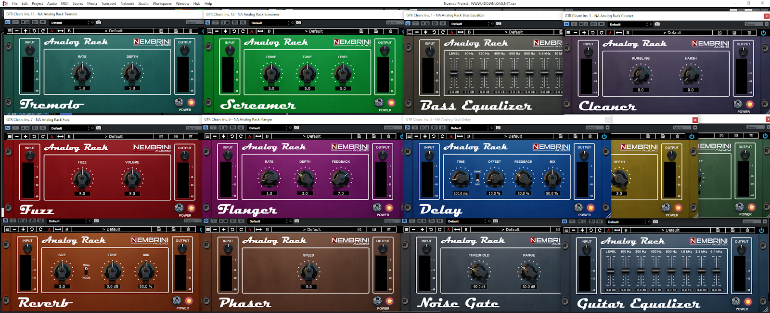This screenshot has height=313, width=770.
Task: Adjust Bass Equalizer 50 Hz fader
Action: click(x=469, y=73)
